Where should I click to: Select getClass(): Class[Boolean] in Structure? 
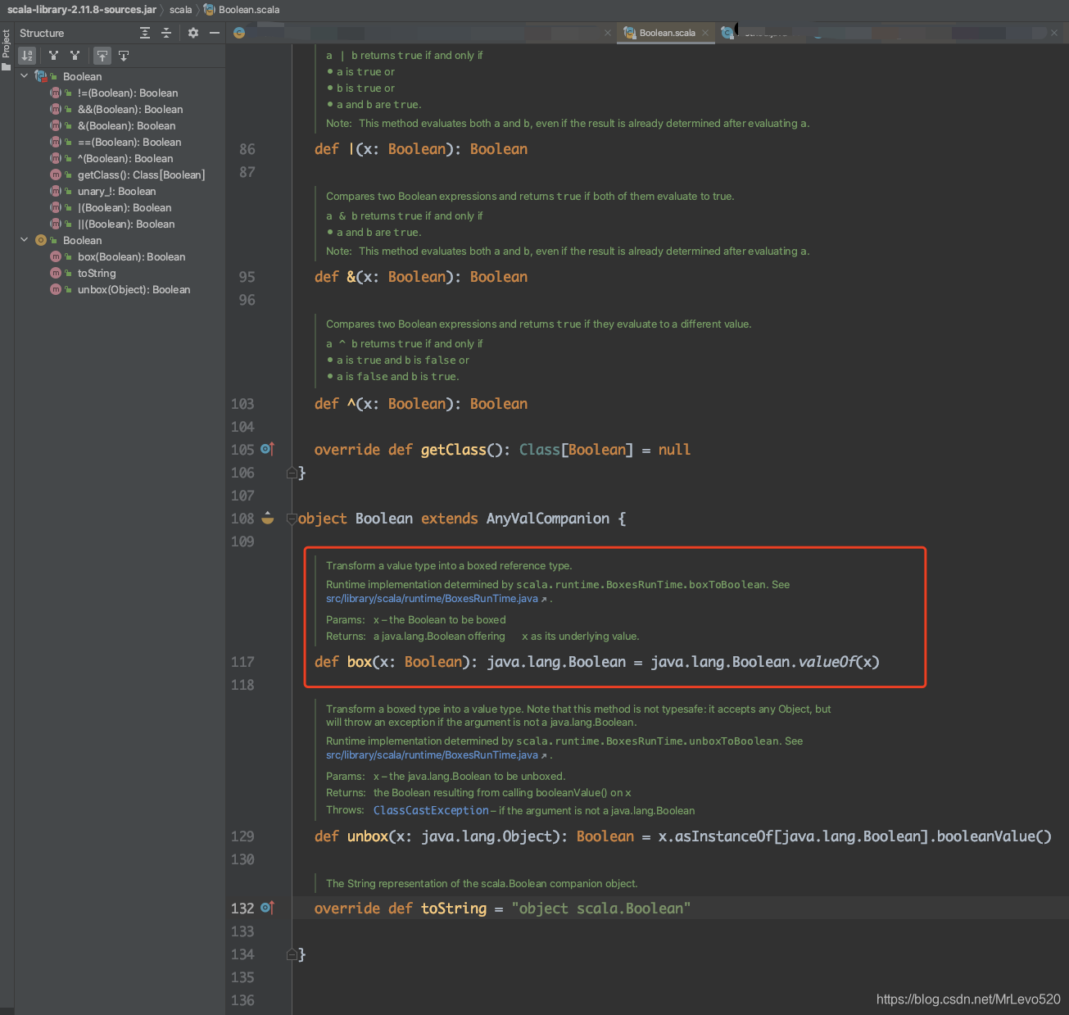coord(141,174)
